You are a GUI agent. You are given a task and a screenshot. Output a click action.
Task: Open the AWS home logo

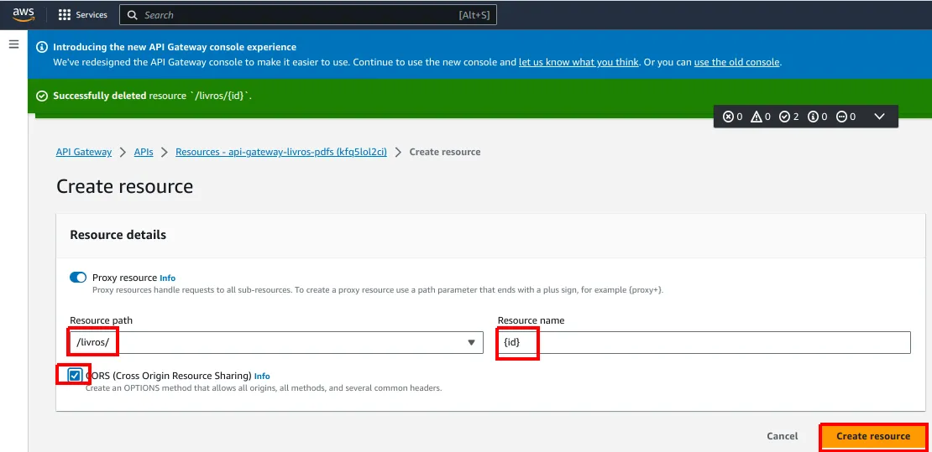click(x=24, y=15)
